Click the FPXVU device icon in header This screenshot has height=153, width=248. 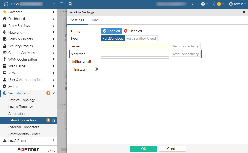tap(6, 4)
